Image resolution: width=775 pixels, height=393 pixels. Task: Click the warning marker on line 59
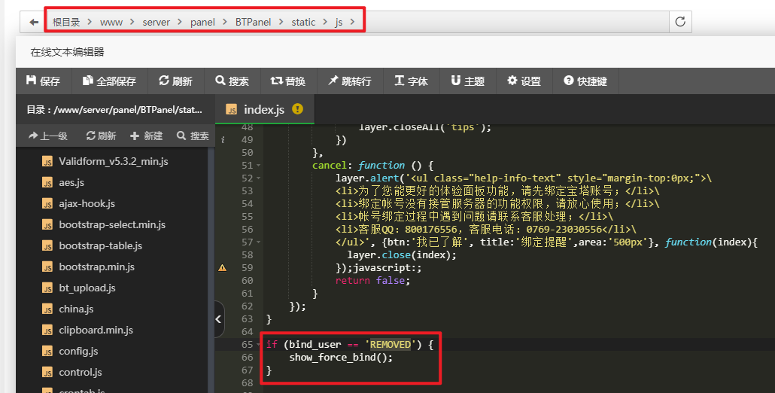pyautogui.click(x=223, y=267)
